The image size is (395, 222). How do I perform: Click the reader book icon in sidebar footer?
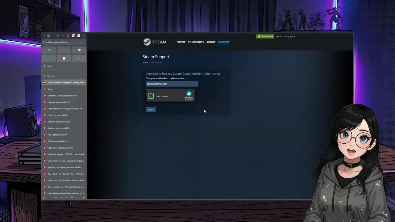point(72,197)
